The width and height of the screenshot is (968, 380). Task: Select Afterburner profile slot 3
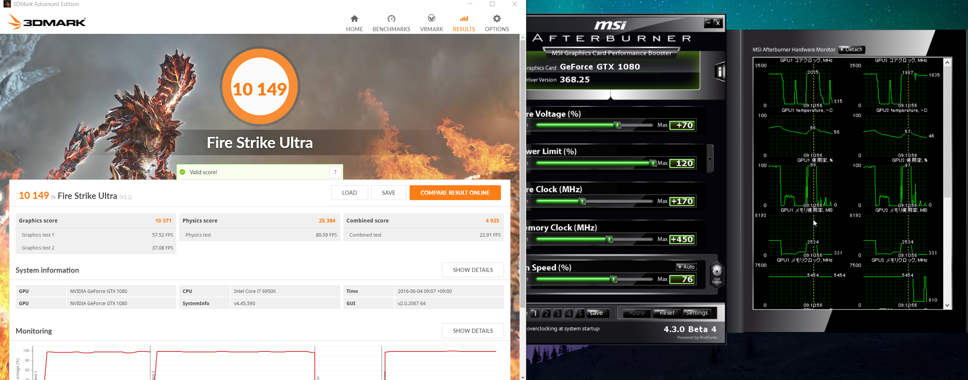pyautogui.click(x=558, y=313)
